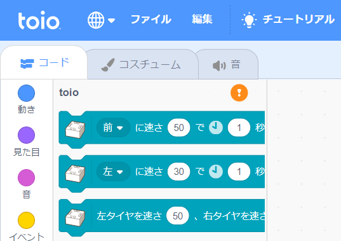Click the speed value 50 in 前 block

(x=179, y=128)
